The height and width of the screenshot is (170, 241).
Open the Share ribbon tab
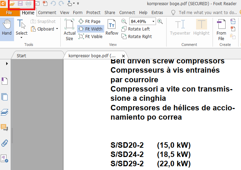click(x=110, y=13)
